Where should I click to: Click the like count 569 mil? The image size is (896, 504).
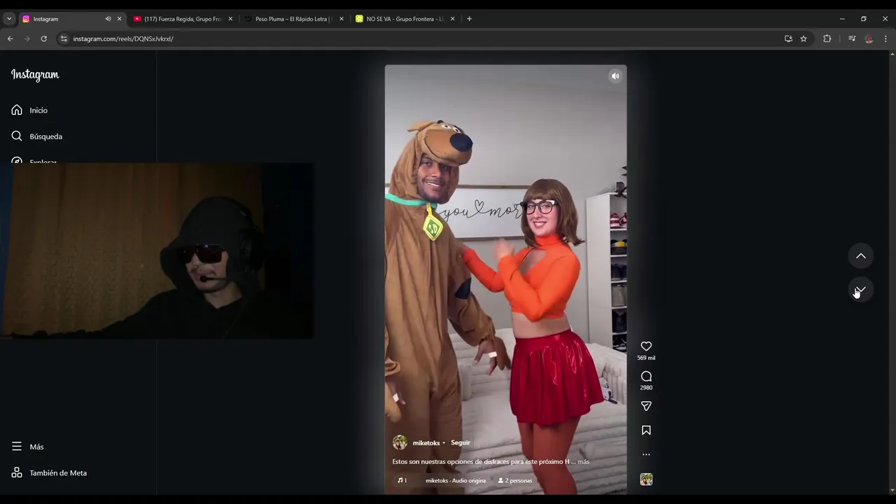(x=646, y=358)
